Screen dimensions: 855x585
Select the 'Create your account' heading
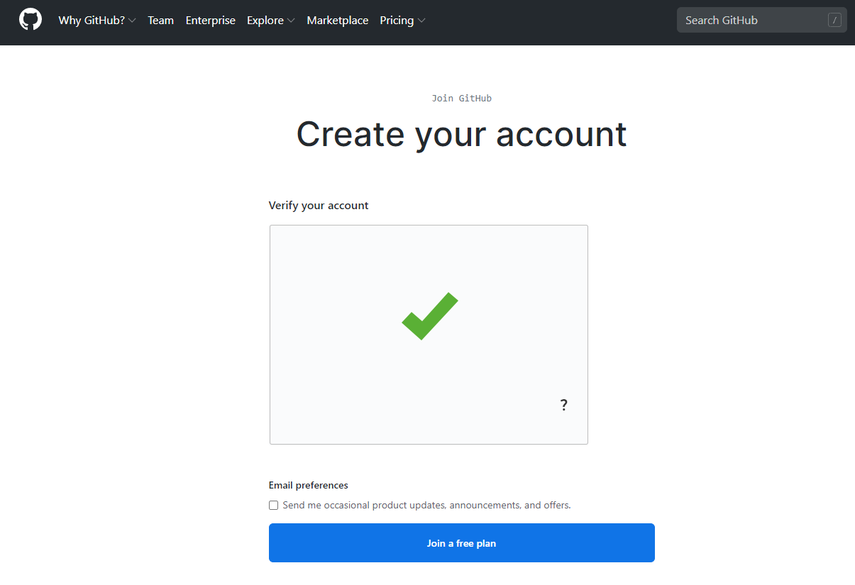point(461,134)
